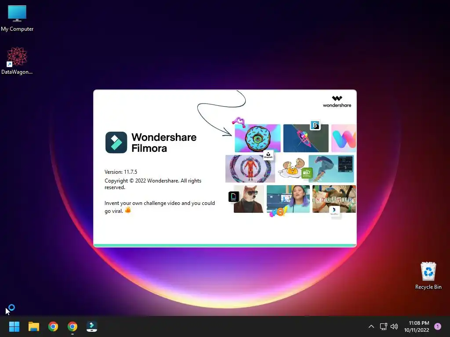Click the OMG sticker graphic
Image resolution: width=450 pixels, height=337 pixels.
pos(278,212)
